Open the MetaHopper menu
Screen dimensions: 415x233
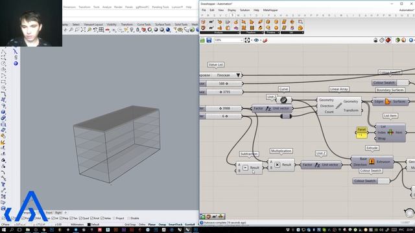tap(270, 10)
